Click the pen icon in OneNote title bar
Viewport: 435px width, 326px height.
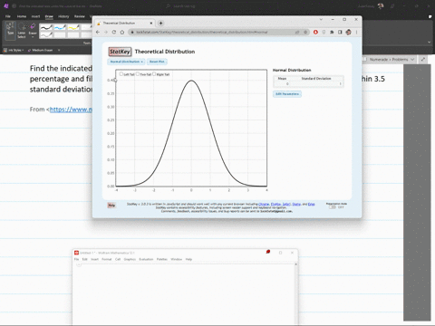392,5
